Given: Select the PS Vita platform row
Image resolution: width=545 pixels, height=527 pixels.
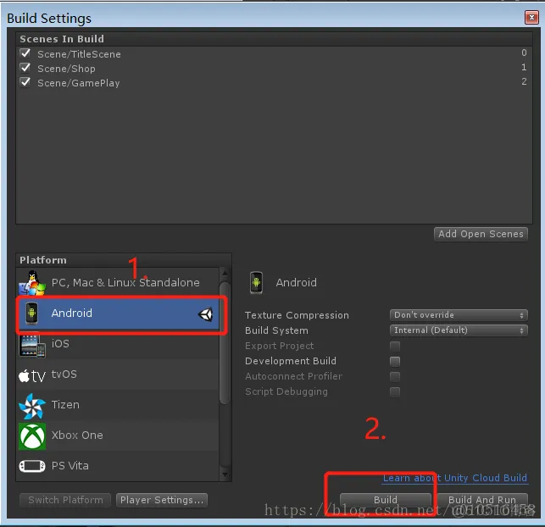Looking at the screenshot, I should tap(119, 466).
